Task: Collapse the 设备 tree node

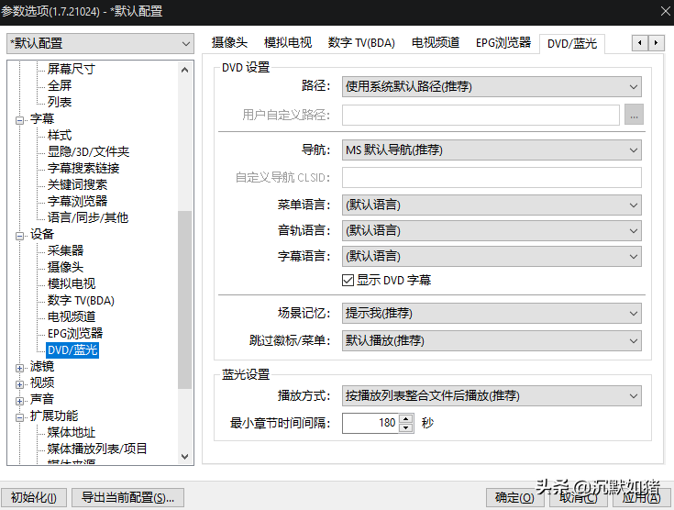Action: 21,235
